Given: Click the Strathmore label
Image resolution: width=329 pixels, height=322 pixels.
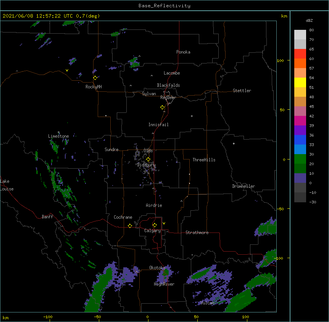Looking at the screenshot, I should click(x=197, y=233).
